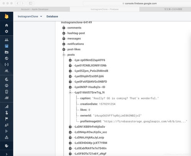Open InstragramClone project dropdown

[x=30, y=16]
